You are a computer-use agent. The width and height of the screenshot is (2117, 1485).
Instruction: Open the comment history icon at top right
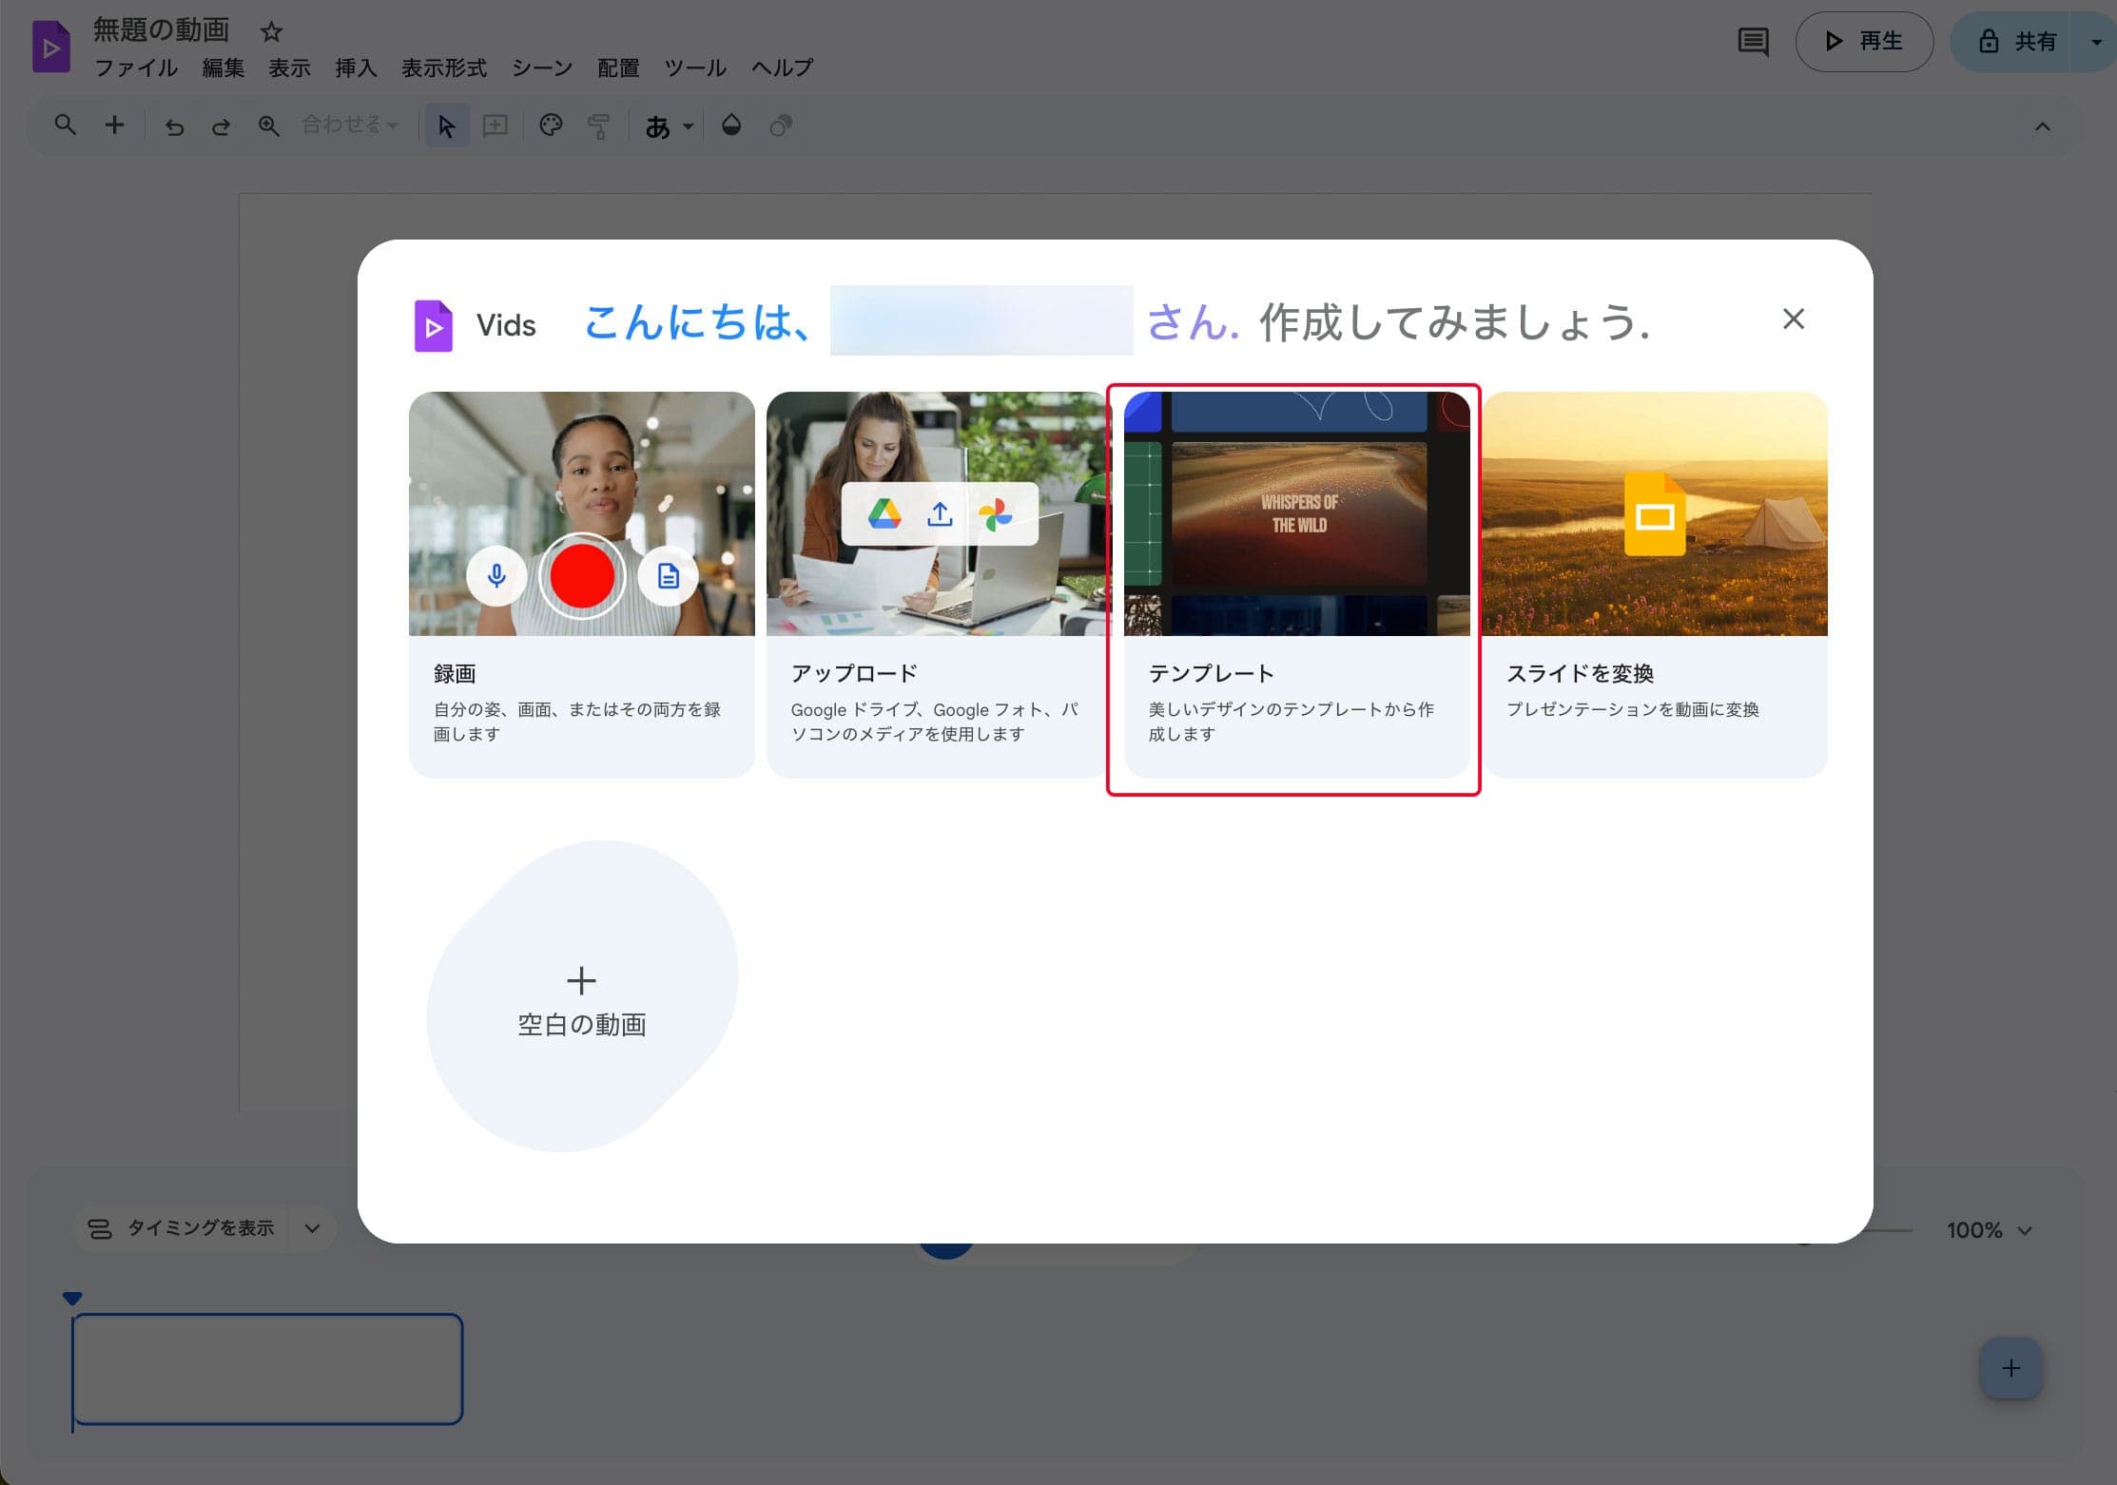coord(1753,41)
